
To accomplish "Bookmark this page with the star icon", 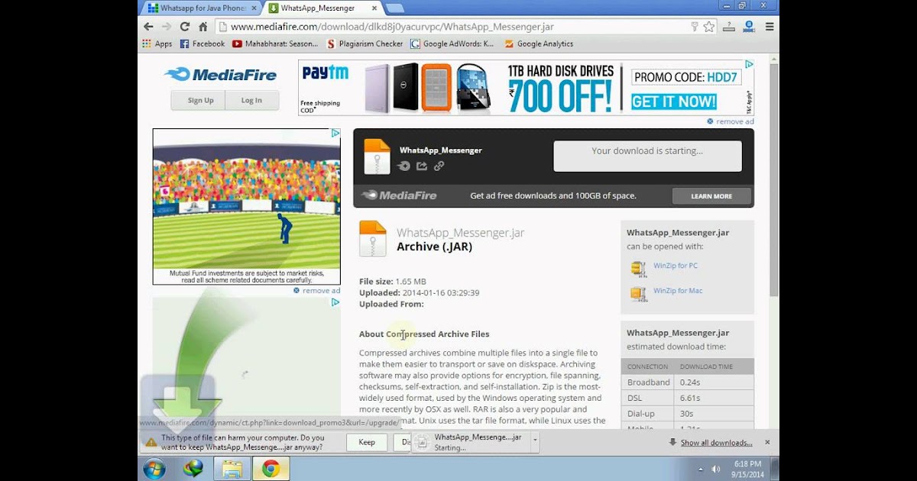I will (709, 27).
